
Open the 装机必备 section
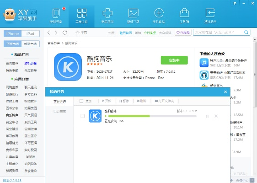click(31, 63)
